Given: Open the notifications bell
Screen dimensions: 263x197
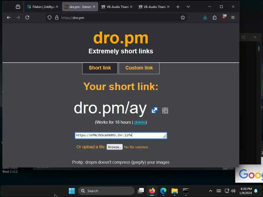Looking at the screenshot, I should (256, 191).
